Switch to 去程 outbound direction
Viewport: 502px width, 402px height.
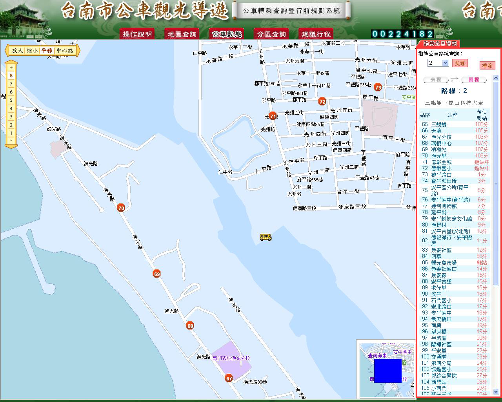[435, 80]
